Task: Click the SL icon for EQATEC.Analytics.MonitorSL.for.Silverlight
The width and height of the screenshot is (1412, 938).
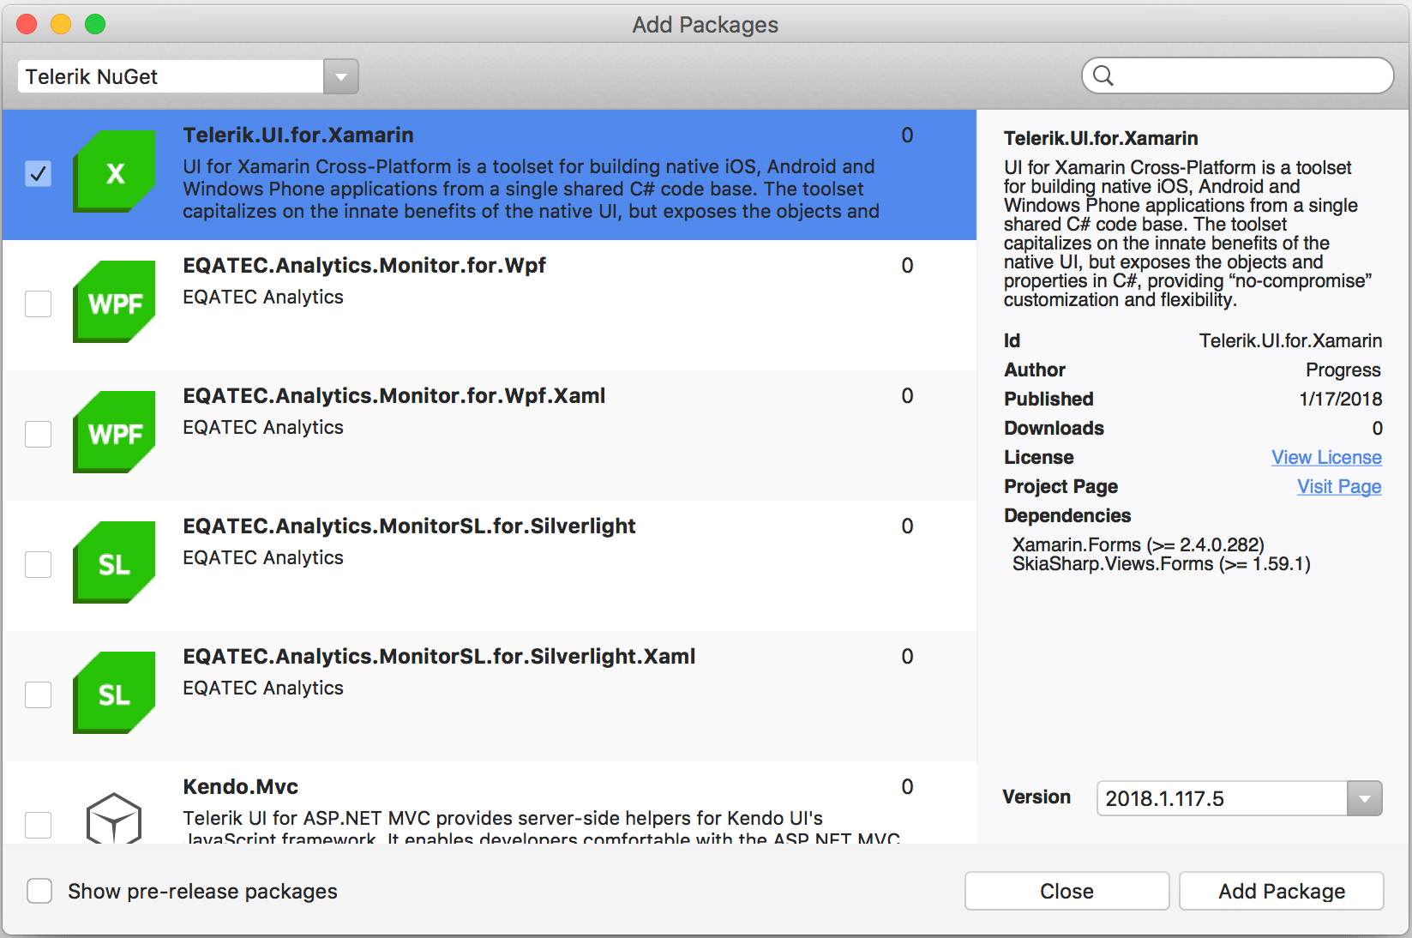Action: click(115, 562)
